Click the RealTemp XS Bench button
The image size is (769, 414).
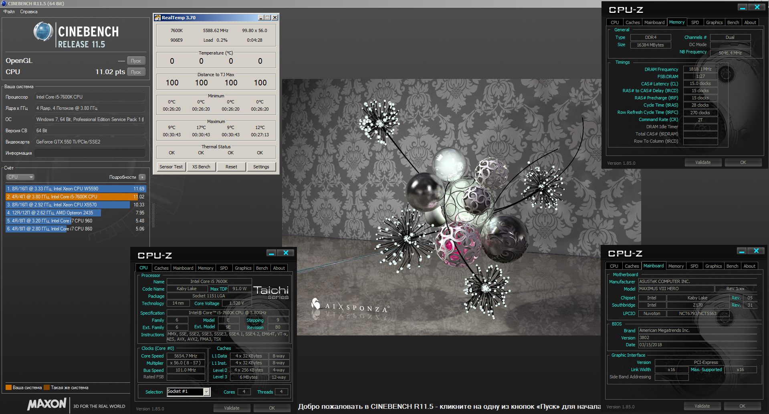(x=201, y=167)
